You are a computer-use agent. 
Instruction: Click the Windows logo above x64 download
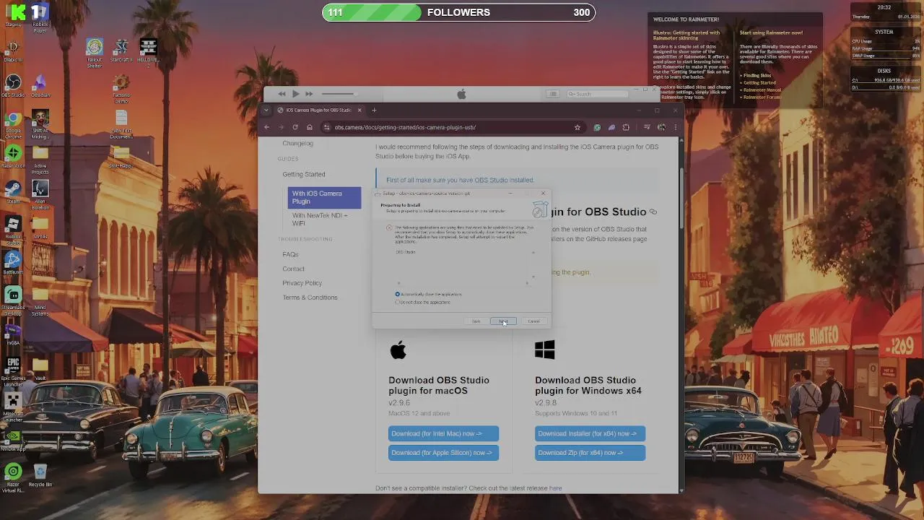tap(545, 350)
